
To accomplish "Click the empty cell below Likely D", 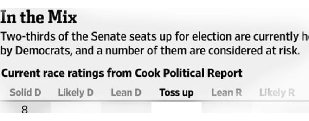I will [x=76, y=107].
